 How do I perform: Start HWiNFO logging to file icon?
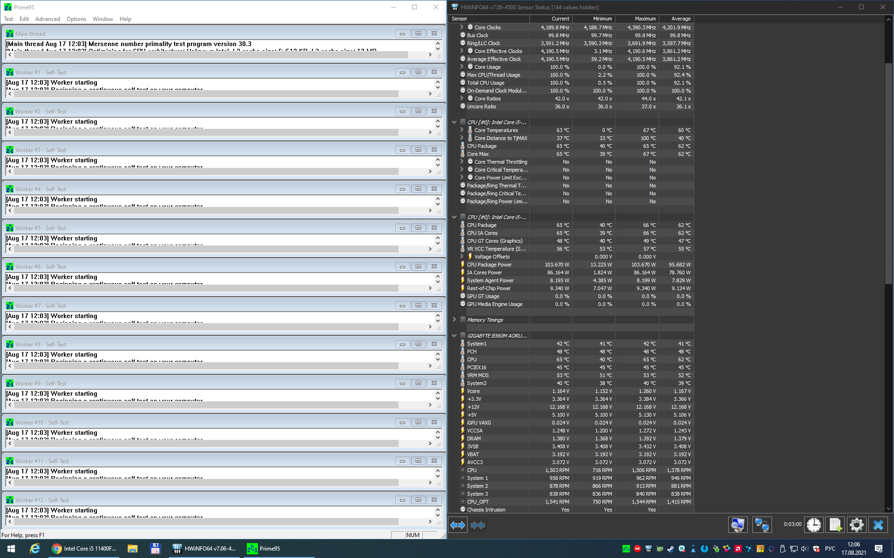tap(835, 525)
